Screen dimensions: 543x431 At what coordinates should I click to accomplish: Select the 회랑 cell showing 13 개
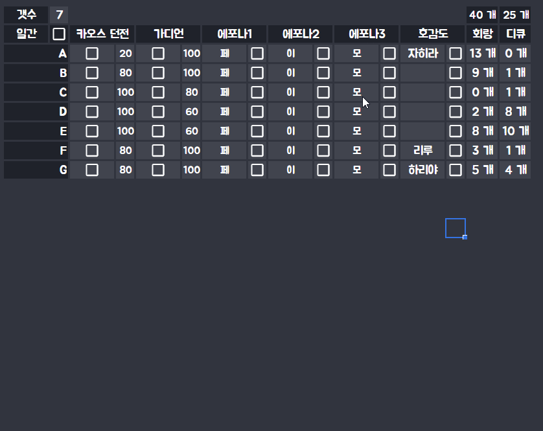click(482, 54)
